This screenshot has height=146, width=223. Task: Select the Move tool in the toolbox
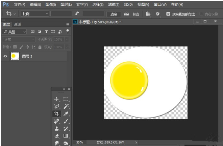[x=56, y=99]
